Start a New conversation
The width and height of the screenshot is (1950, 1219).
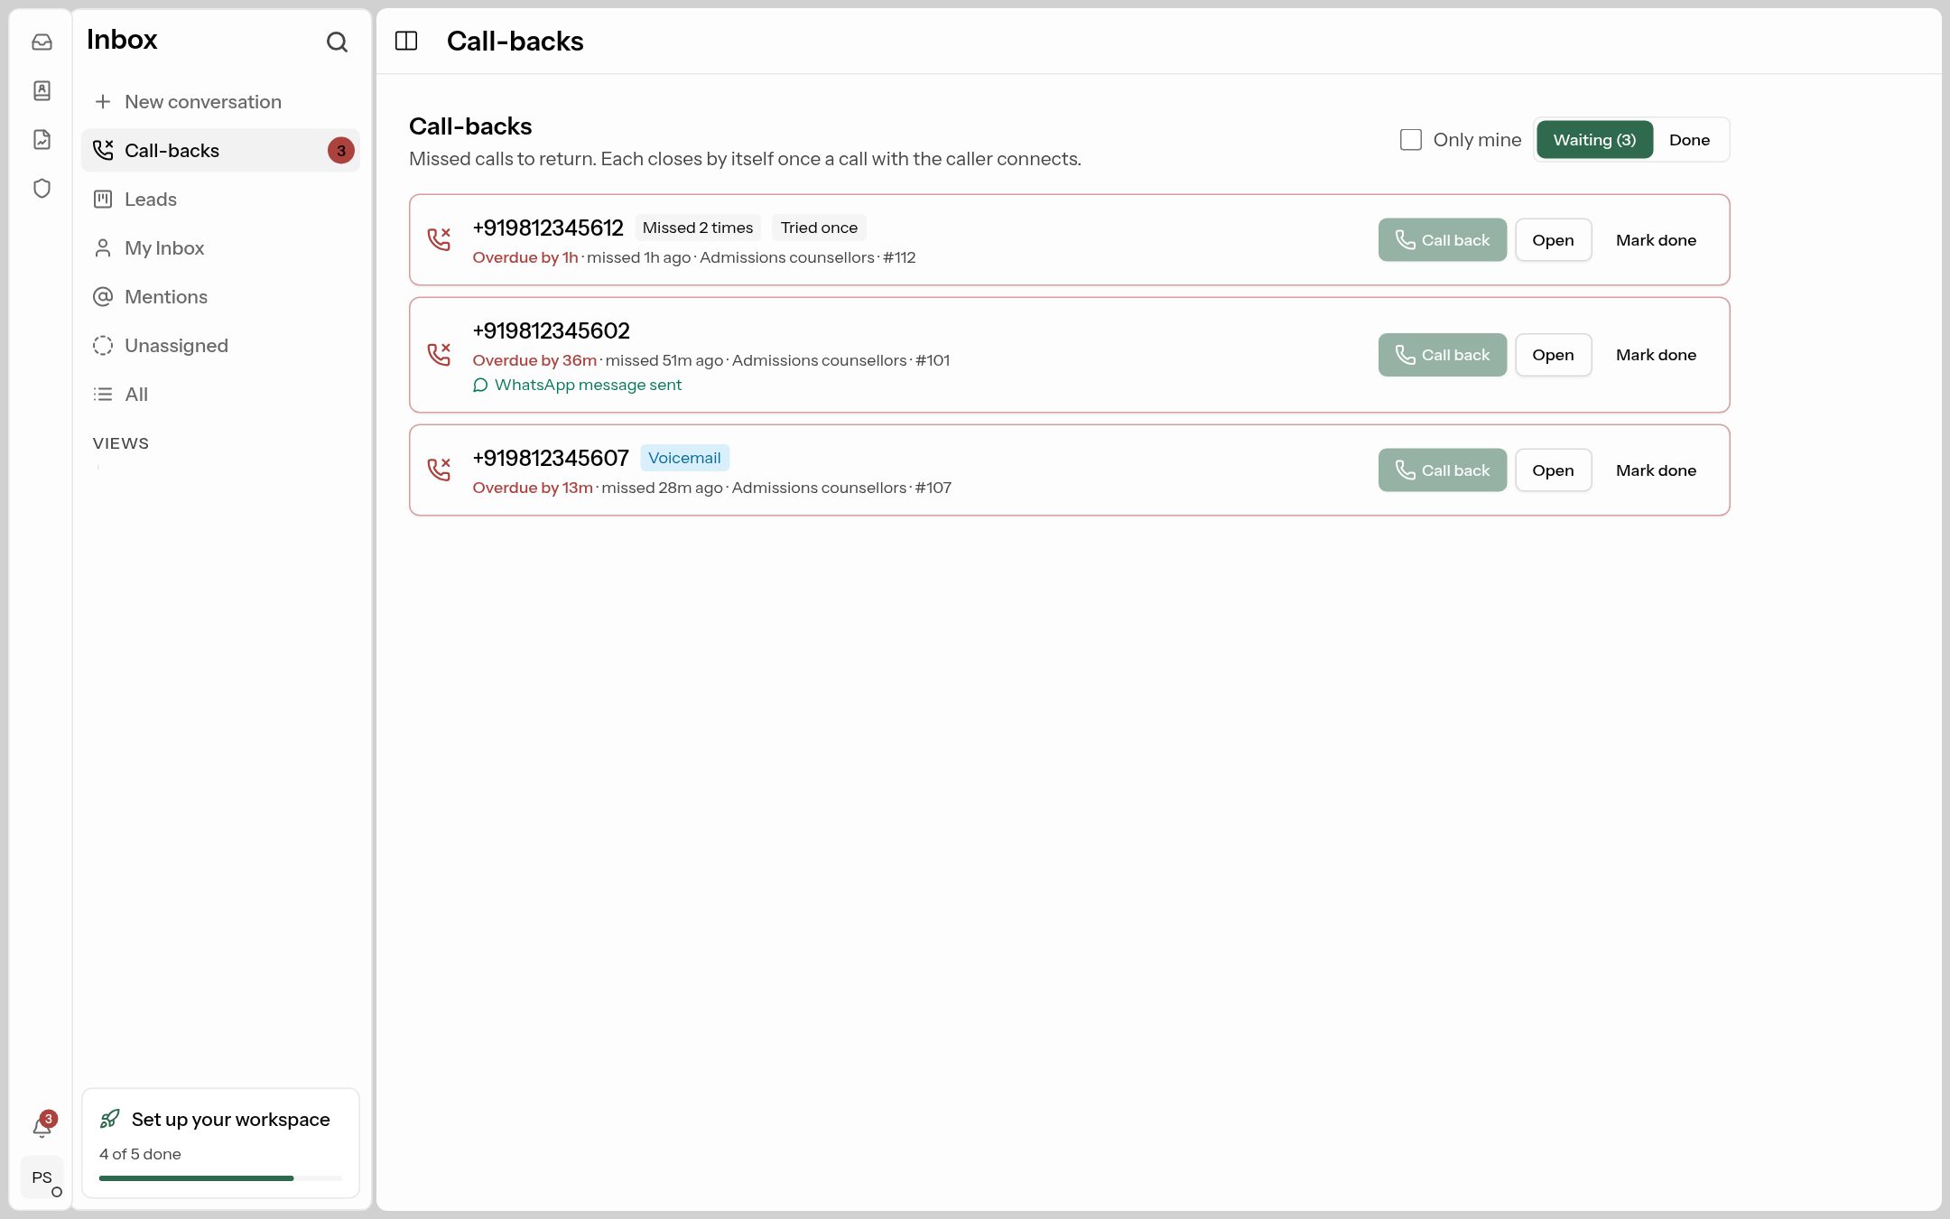pos(220,101)
